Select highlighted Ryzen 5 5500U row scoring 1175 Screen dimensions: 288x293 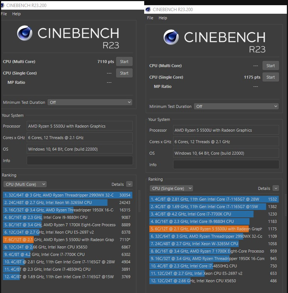(x=214, y=229)
